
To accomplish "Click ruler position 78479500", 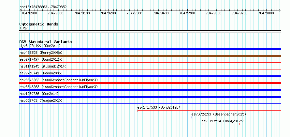I will coord(187,13).
